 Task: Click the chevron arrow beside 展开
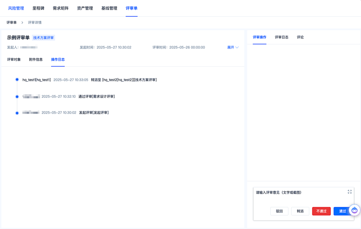pos(237,47)
